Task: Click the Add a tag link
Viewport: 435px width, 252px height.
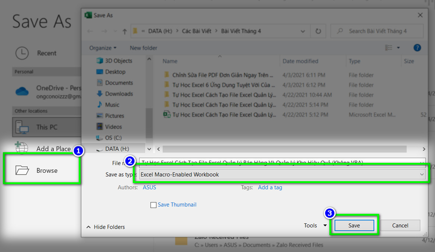Action: 270,187
